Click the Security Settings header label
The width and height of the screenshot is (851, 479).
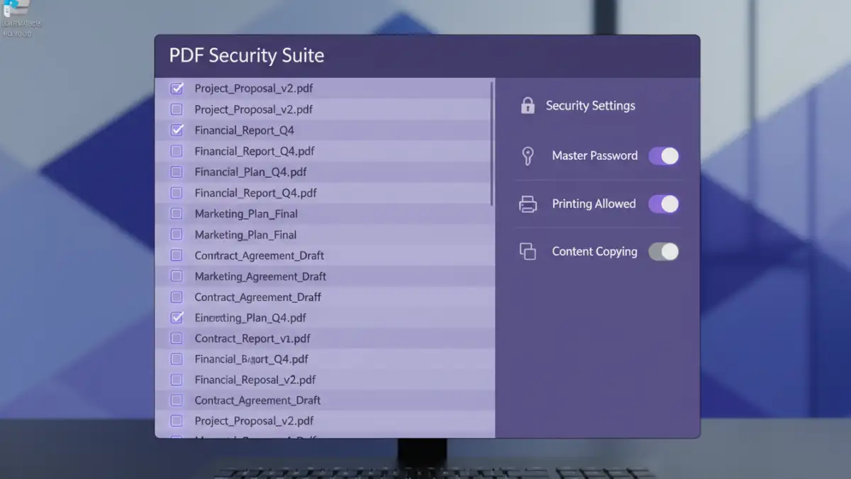tap(589, 104)
